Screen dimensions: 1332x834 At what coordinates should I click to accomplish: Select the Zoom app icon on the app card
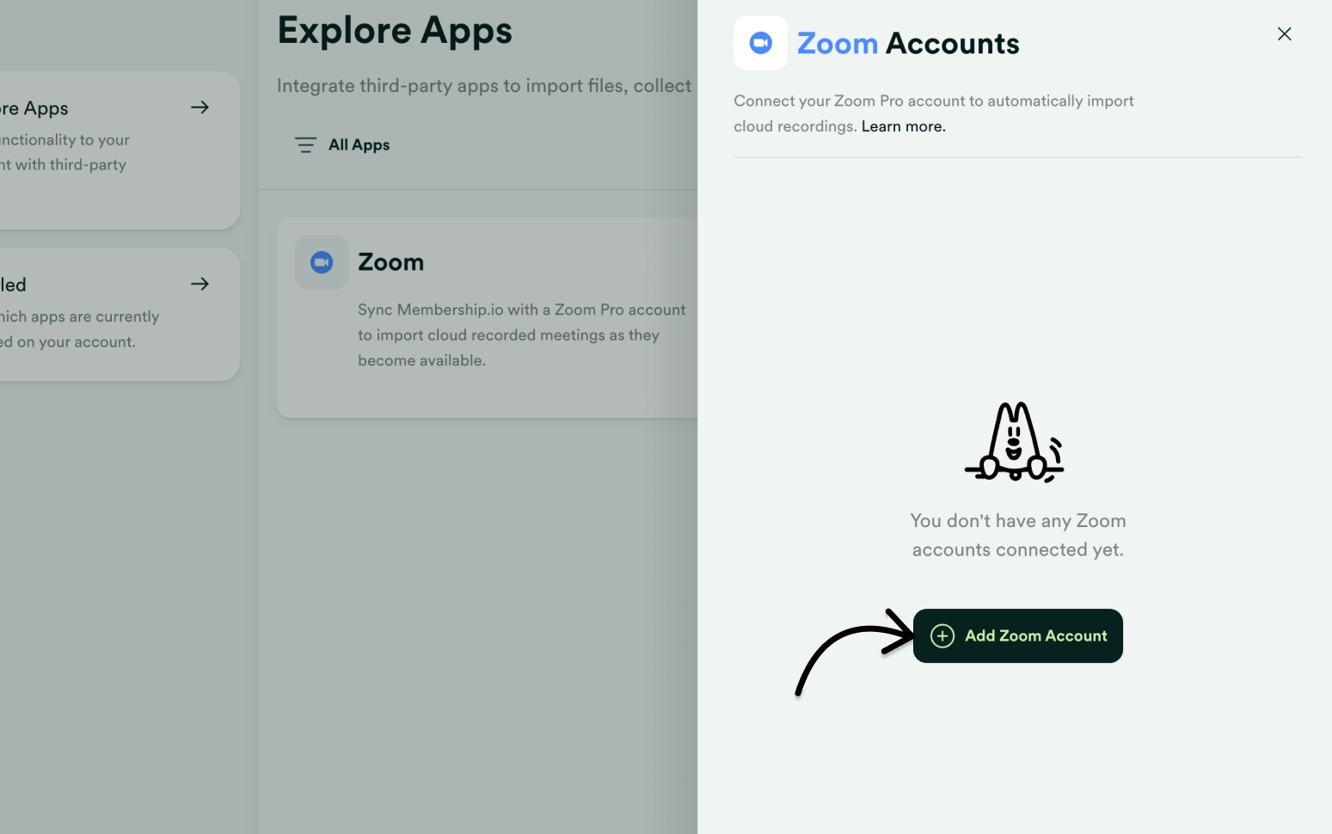point(322,262)
